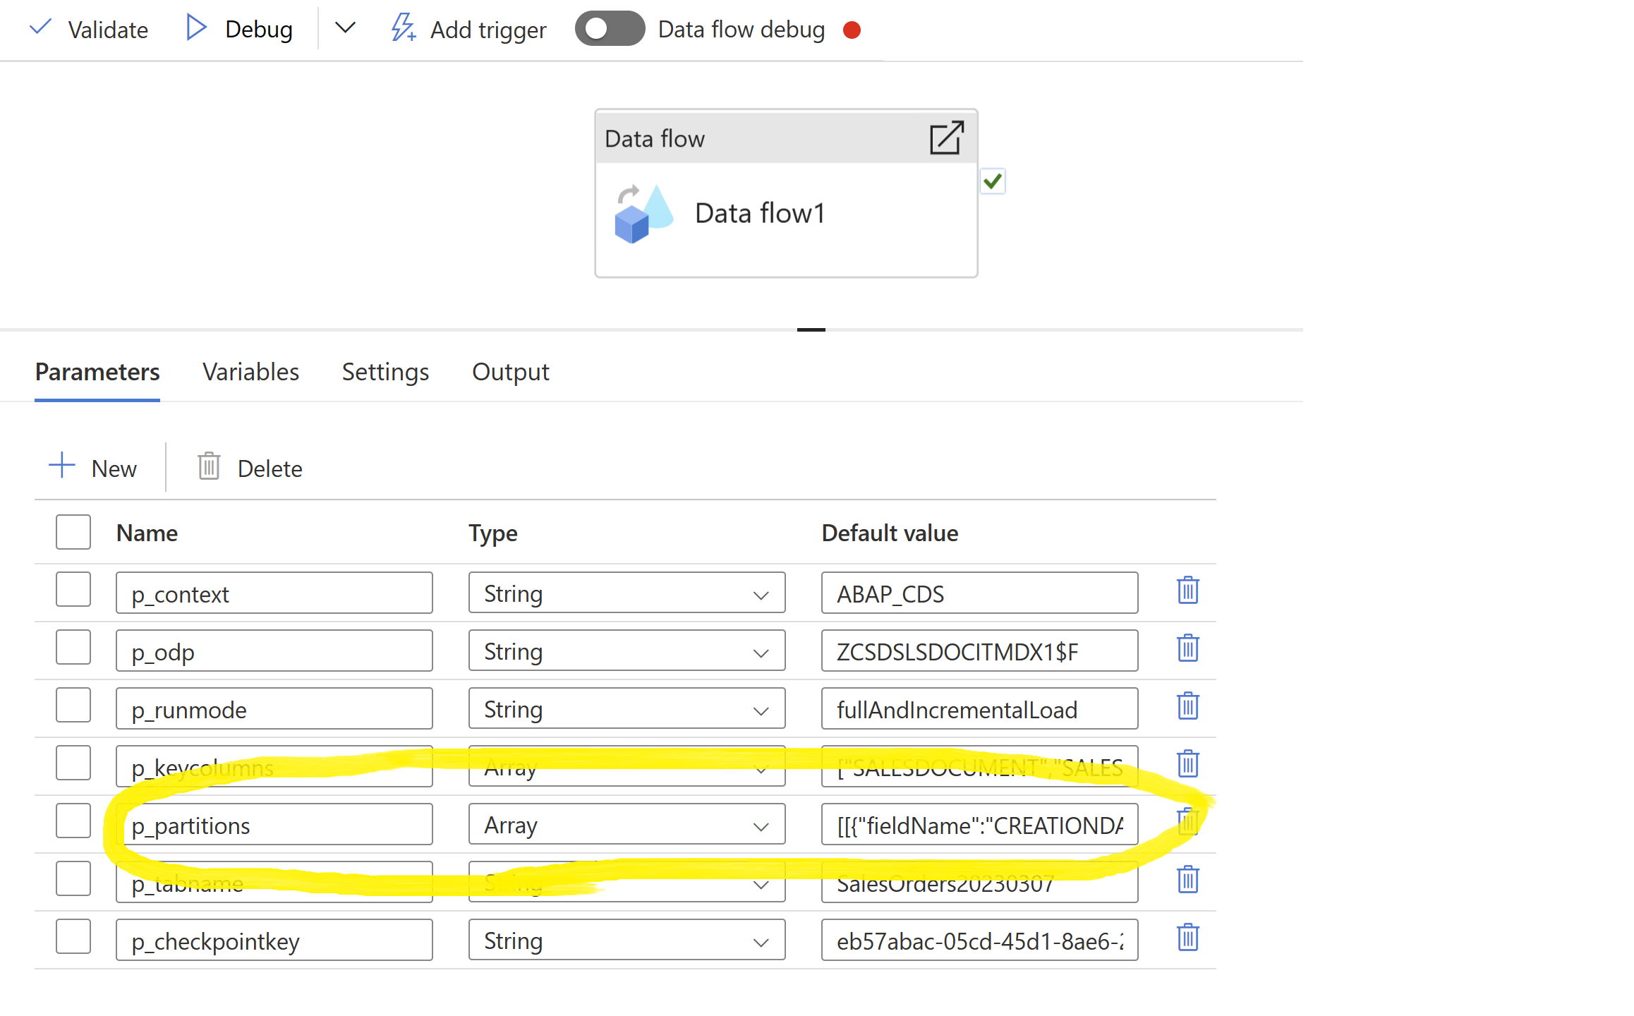Click trash icon for p_odp row
This screenshot has width=1634, height=1016.
pyautogui.click(x=1187, y=648)
